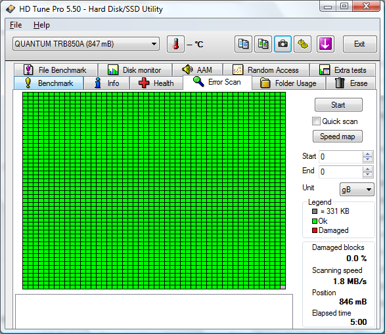Viewport: 385px width, 334px height.
Task: Open the File menu
Action: [x=16, y=25]
